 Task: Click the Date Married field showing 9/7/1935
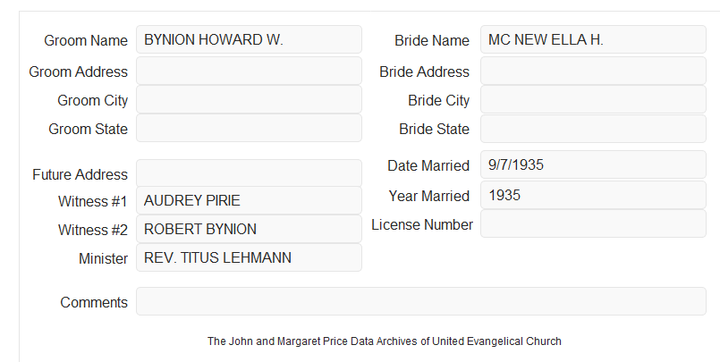[593, 164]
